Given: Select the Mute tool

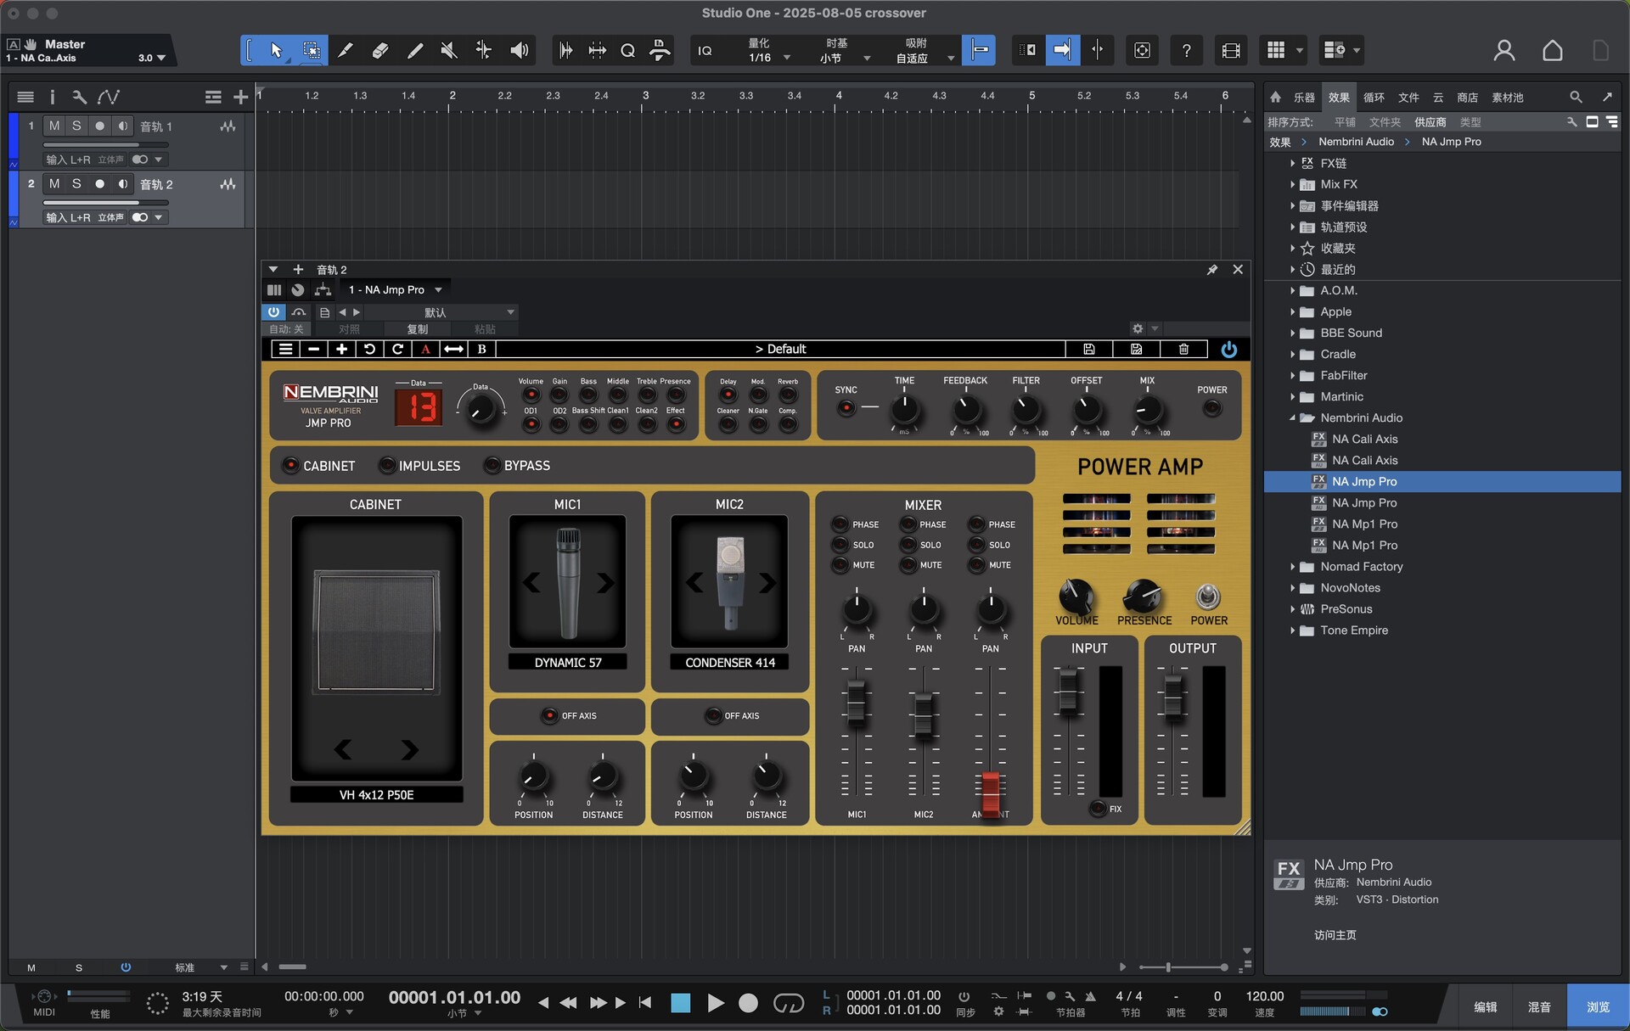Looking at the screenshot, I should tap(449, 50).
